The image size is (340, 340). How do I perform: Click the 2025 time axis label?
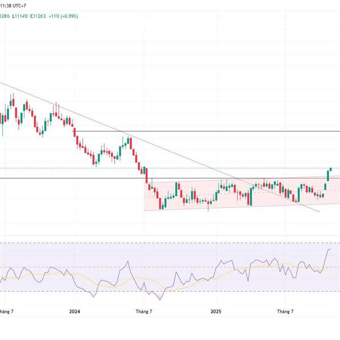point(216,311)
